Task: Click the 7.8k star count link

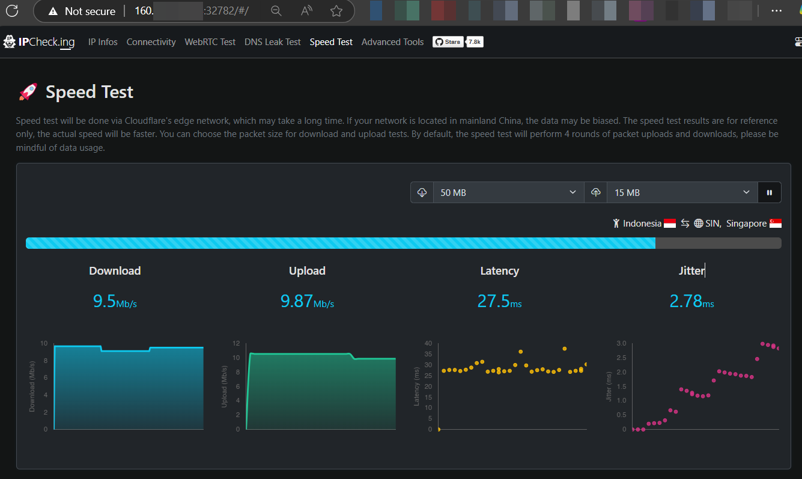Action: click(475, 42)
